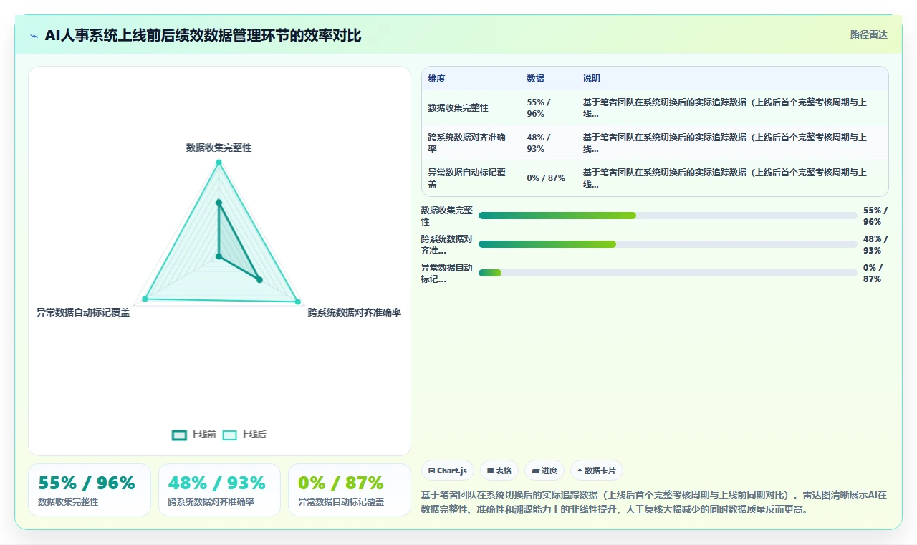Click the 异常数据自动标记覆盖 radar axis label

(84, 312)
